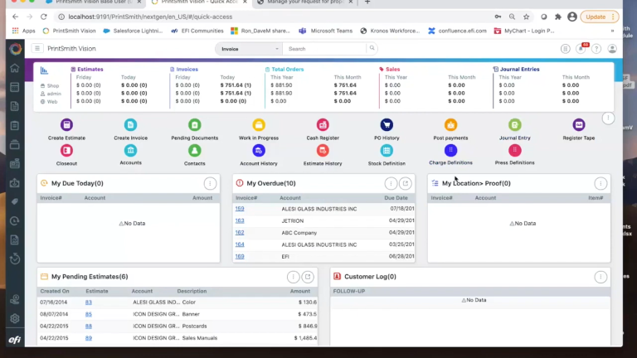
Task: Open a new browser tab
Action: point(367,2)
